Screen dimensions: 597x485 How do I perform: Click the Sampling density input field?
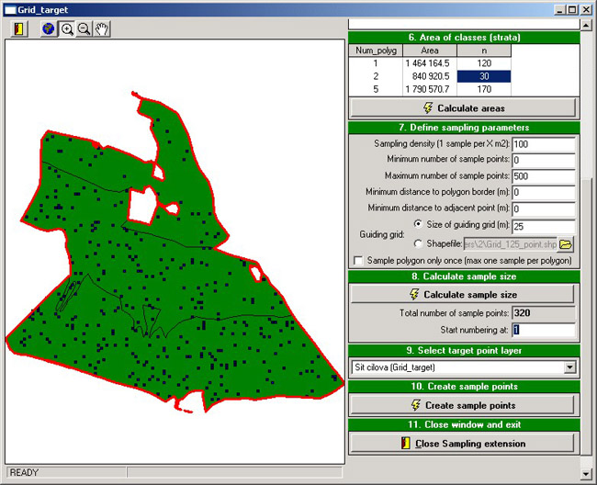[x=544, y=144]
